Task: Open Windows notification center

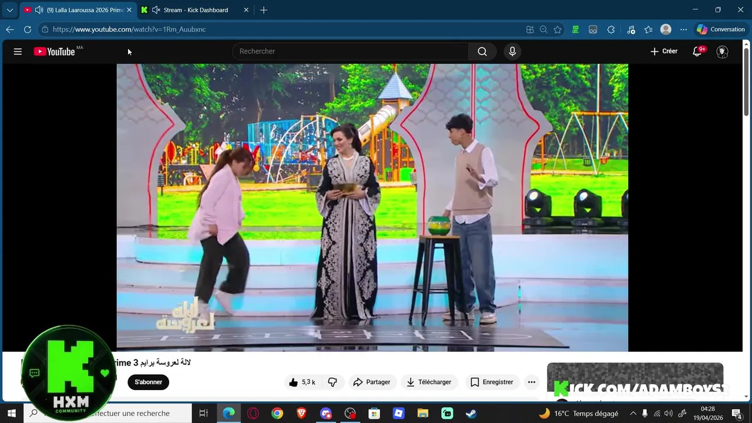Action: 737,414
